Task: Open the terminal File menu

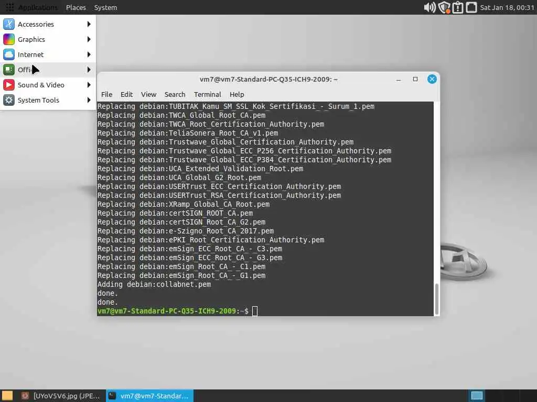Action: coord(106,94)
